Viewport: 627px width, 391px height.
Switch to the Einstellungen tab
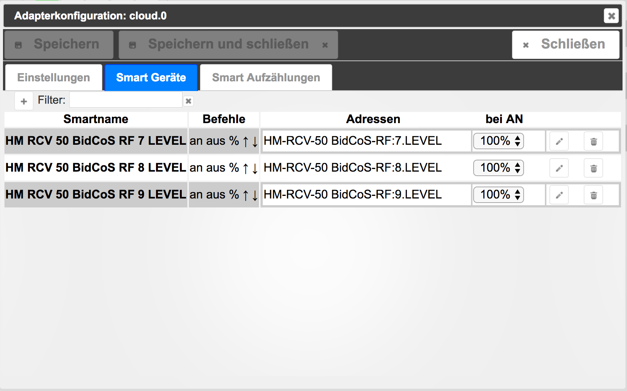pos(54,78)
